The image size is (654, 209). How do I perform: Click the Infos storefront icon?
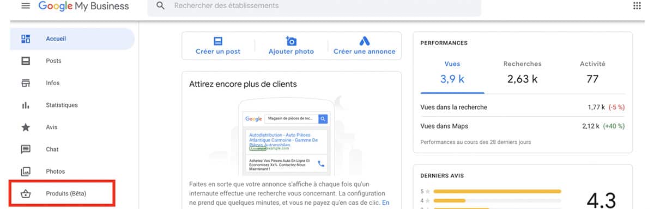26,83
